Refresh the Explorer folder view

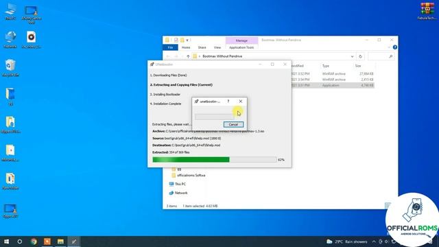pyautogui.click(x=360, y=56)
